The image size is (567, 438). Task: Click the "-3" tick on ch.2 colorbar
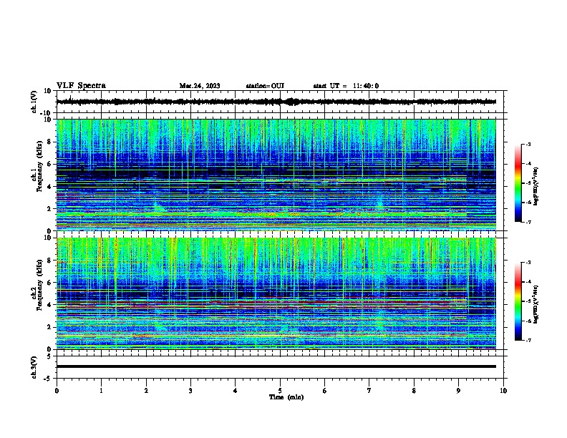click(x=528, y=263)
